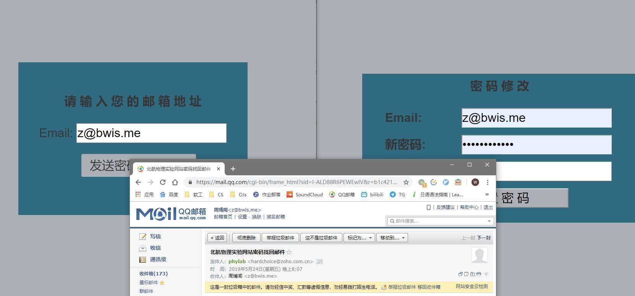
Task: Open the mail search options dropdown arrow
Action: click(x=489, y=221)
